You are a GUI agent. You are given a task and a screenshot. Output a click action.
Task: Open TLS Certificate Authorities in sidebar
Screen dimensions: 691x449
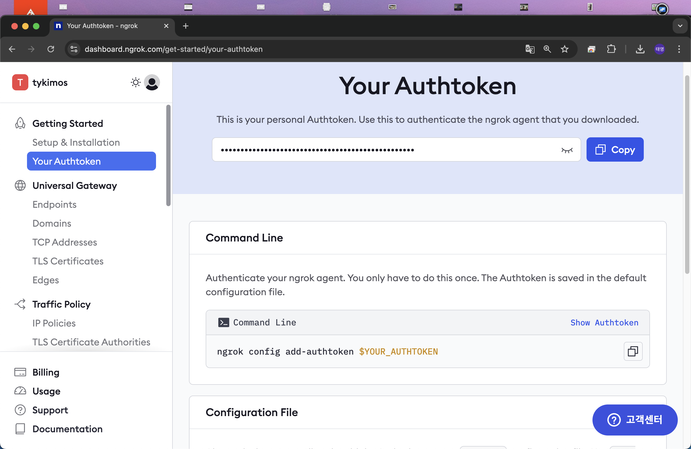coord(91,342)
